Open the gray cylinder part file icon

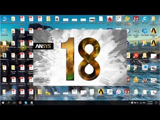pyautogui.click(x=153, y=68)
